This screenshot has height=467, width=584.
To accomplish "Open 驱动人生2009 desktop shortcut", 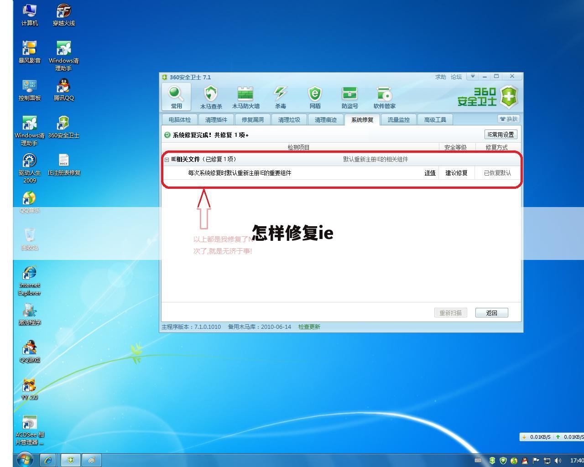I will [x=29, y=168].
